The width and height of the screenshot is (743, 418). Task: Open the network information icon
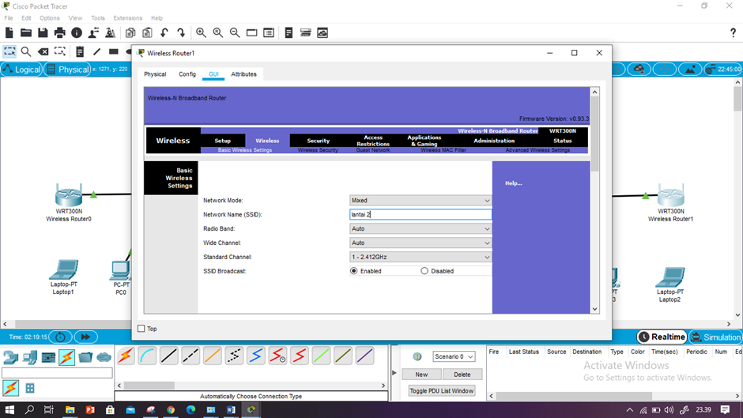(x=77, y=32)
